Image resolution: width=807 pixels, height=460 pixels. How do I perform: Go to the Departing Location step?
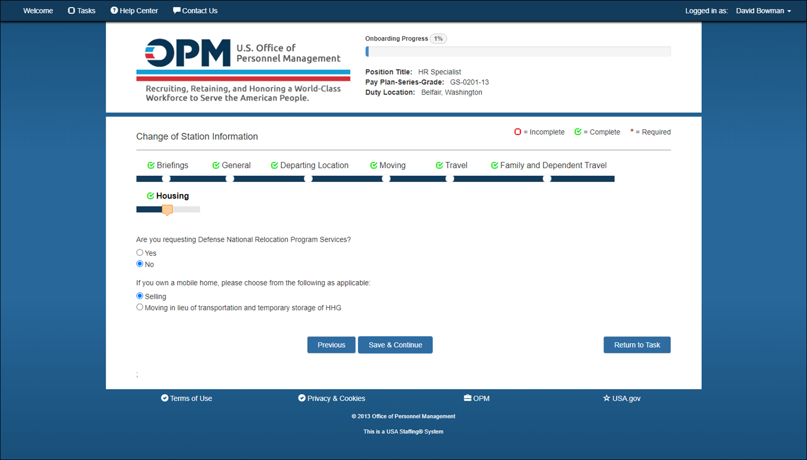click(309, 165)
